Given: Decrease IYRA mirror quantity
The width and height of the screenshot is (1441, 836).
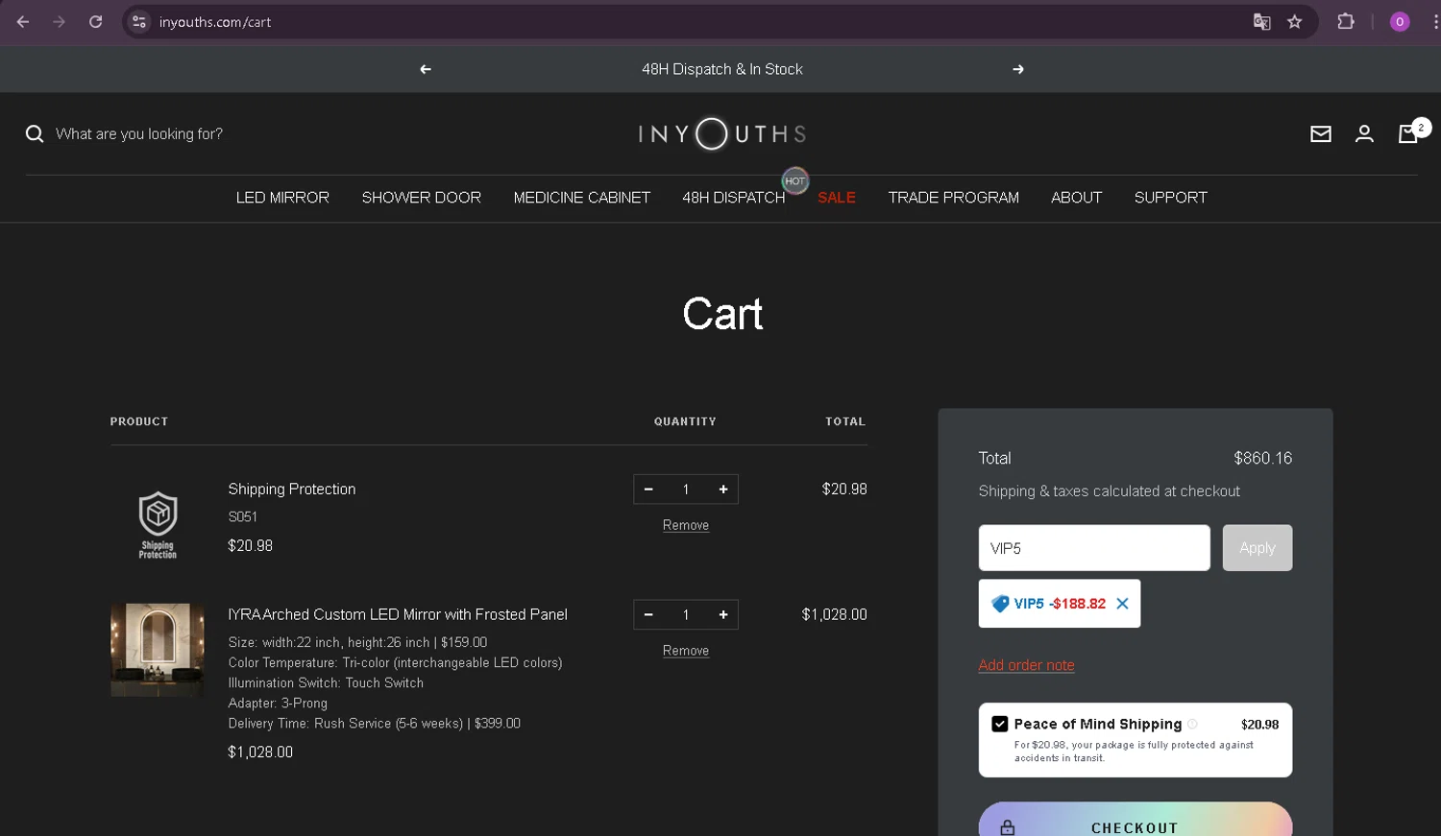Looking at the screenshot, I should pyautogui.click(x=648, y=615).
